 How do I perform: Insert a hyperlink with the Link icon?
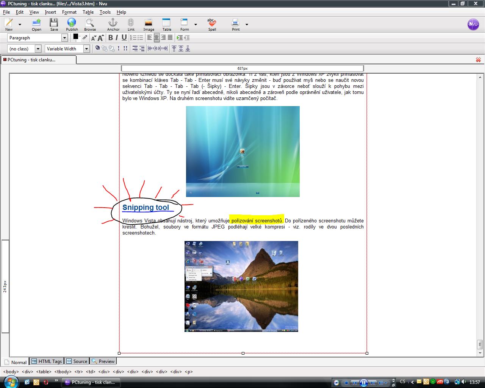pos(131,24)
